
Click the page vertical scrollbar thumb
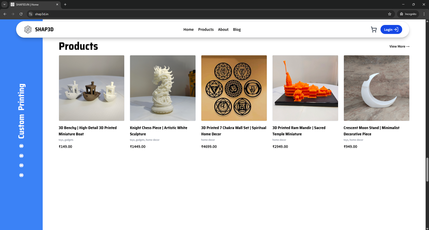click(427, 170)
